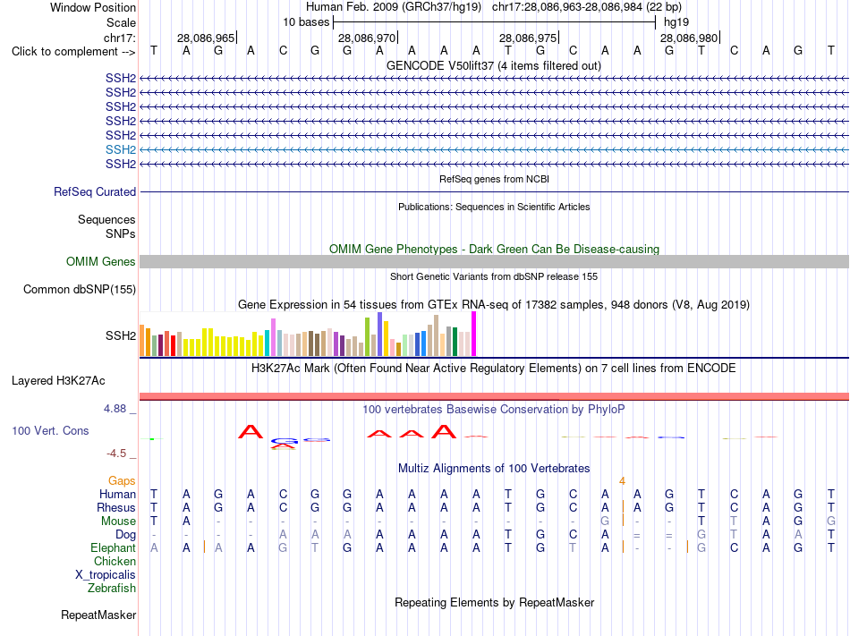Screen dimensions: 850x636
Task: Click the magenta GTEx expression bar
Action: [474, 334]
